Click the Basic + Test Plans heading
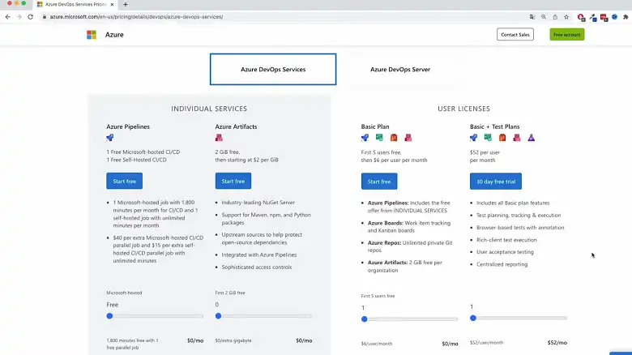Image resolution: width=632 pixels, height=355 pixels. pyautogui.click(x=494, y=126)
